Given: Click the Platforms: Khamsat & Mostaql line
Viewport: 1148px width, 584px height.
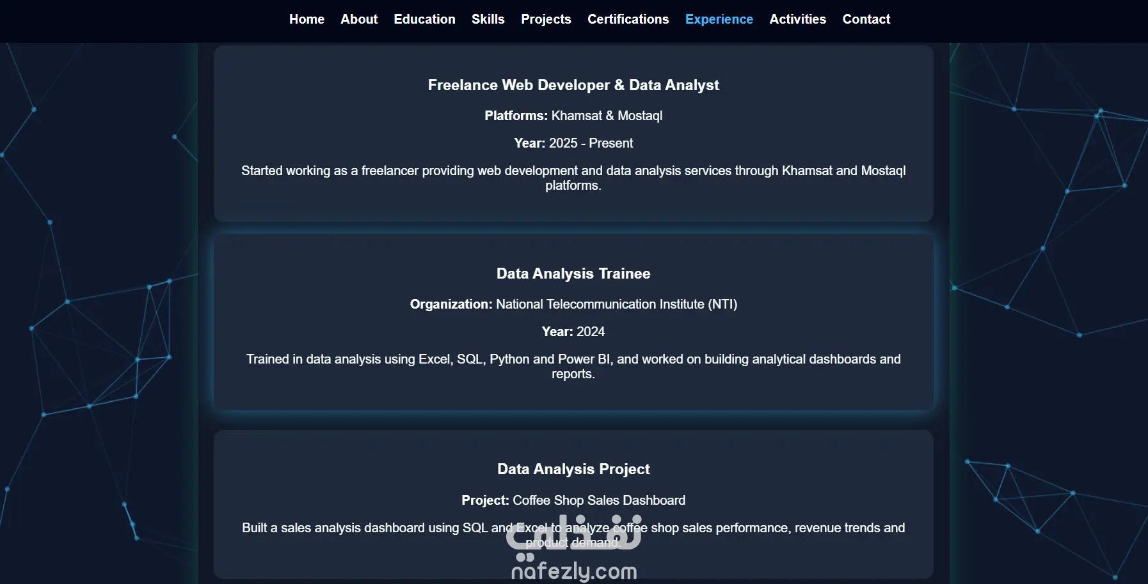Looking at the screenshot, I should tap(573, 116).
